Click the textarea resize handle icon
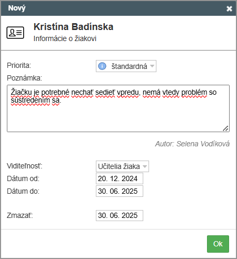237x259 pixels. (x=225, y=128)
